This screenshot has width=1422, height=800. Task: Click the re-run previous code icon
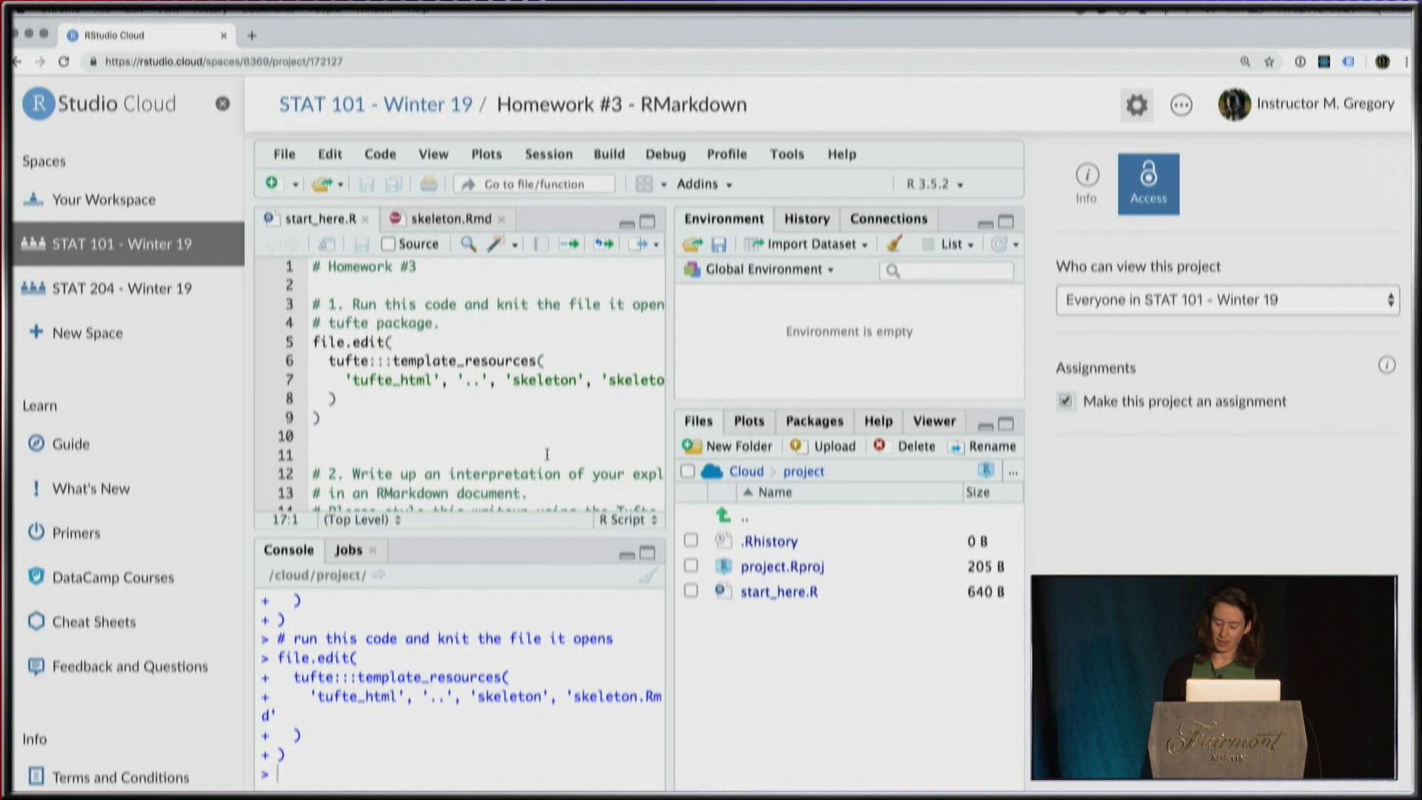click(604, 244)
